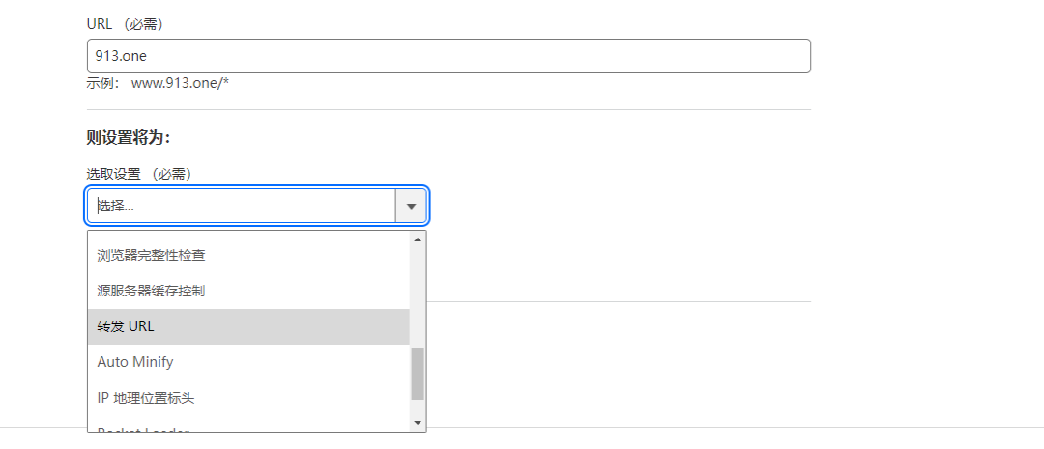The width and height of the screenshot is (1044, 449).
Task: Select 转发 URL from the list
Action: (x=126, y=326)
